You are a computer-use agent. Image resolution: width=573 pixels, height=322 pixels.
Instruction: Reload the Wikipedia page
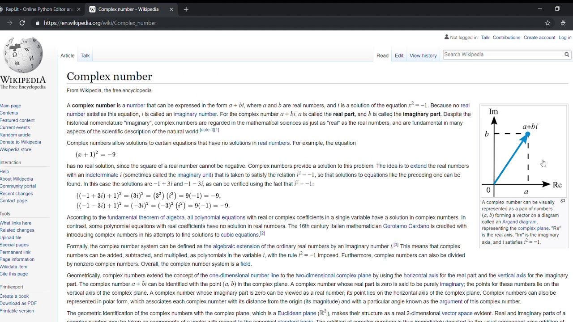click(22, 23)
